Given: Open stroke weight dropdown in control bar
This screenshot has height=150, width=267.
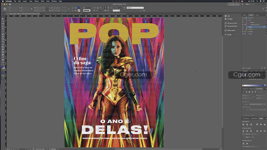Looking at the screenshot, I should (x=88, y=8).
